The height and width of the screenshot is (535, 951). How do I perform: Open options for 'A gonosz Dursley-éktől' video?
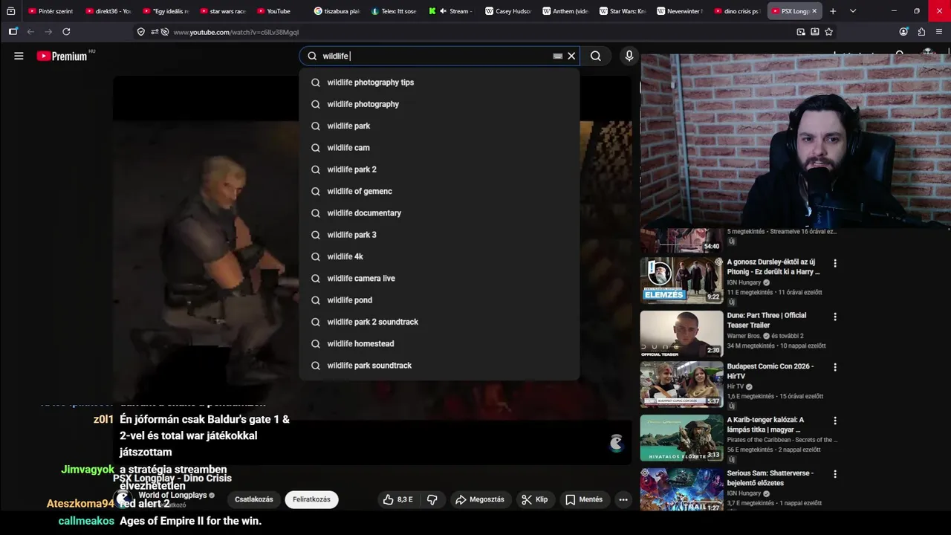(x=835, y=263)
